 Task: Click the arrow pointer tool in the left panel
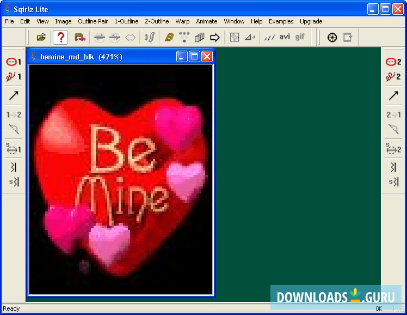click(x=14, y=95)
